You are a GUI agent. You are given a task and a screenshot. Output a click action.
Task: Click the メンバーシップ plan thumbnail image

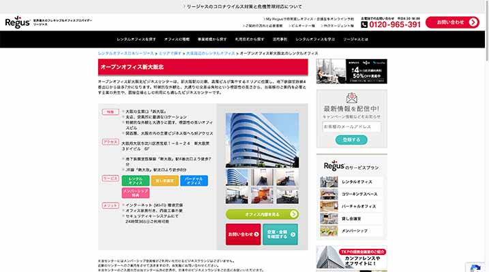(x=329, y=231)
